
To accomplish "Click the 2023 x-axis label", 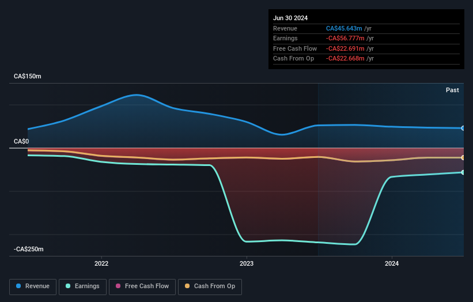I will (247, 263).
